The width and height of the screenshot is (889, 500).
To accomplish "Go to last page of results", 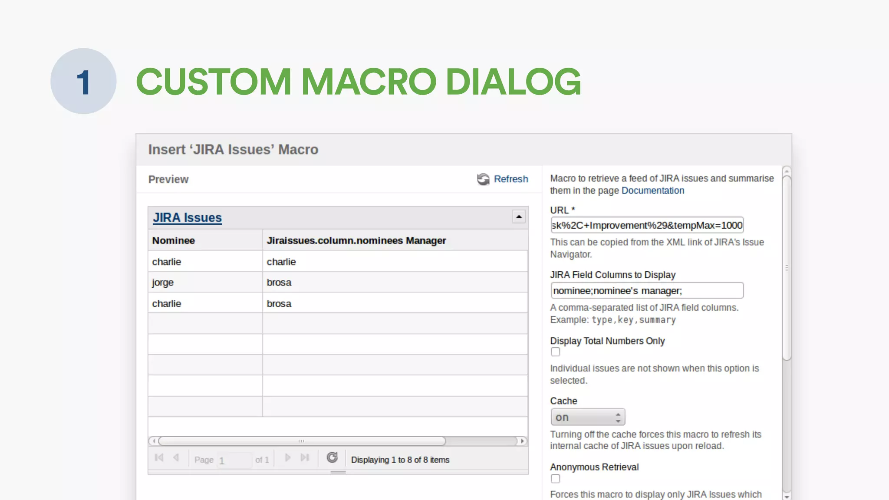I will click(x=305, y=457).
